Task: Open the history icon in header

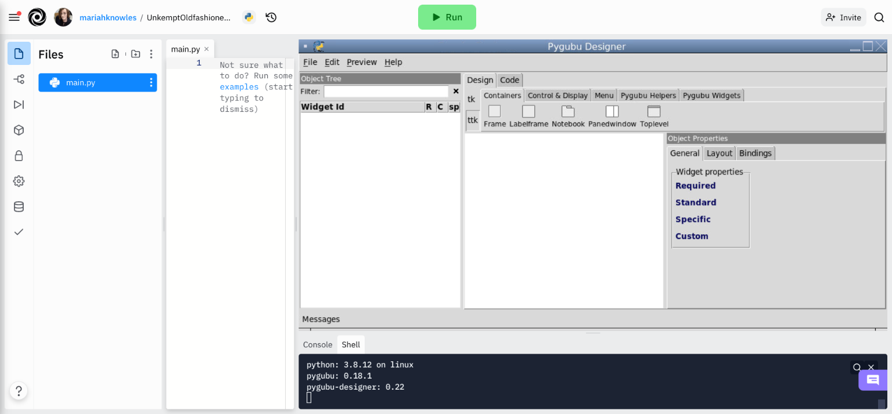Action: click(271, 17)
